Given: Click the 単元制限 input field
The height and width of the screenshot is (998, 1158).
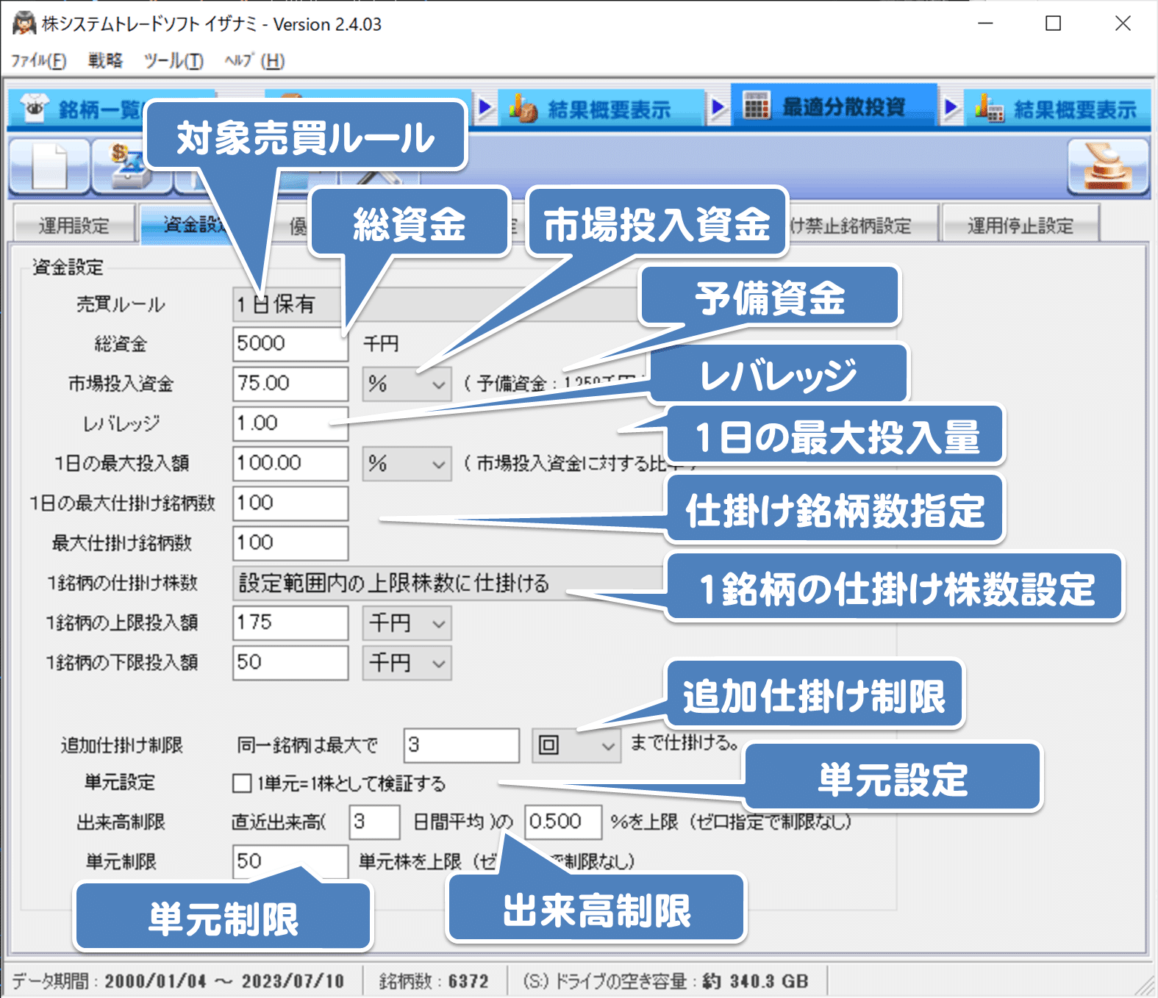Looking at the screenshot, I should tap(290, 861).
